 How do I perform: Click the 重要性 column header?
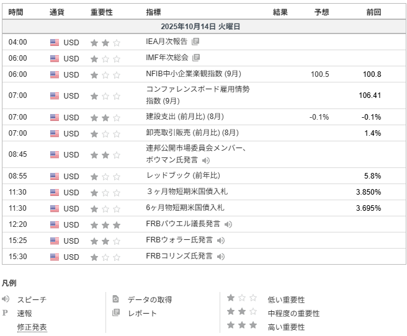102,12
